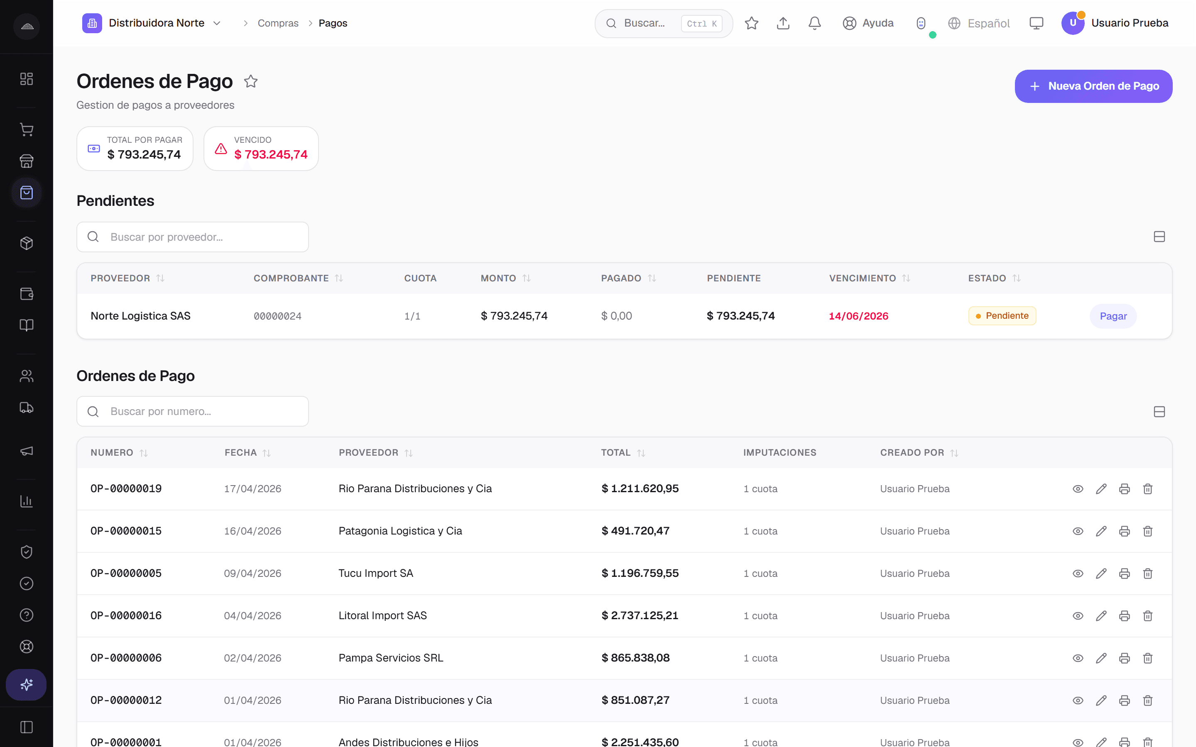Open the Español language selector
This screenshot has width=1196, height=747.
pyautogui.click(x=978, y=23)
